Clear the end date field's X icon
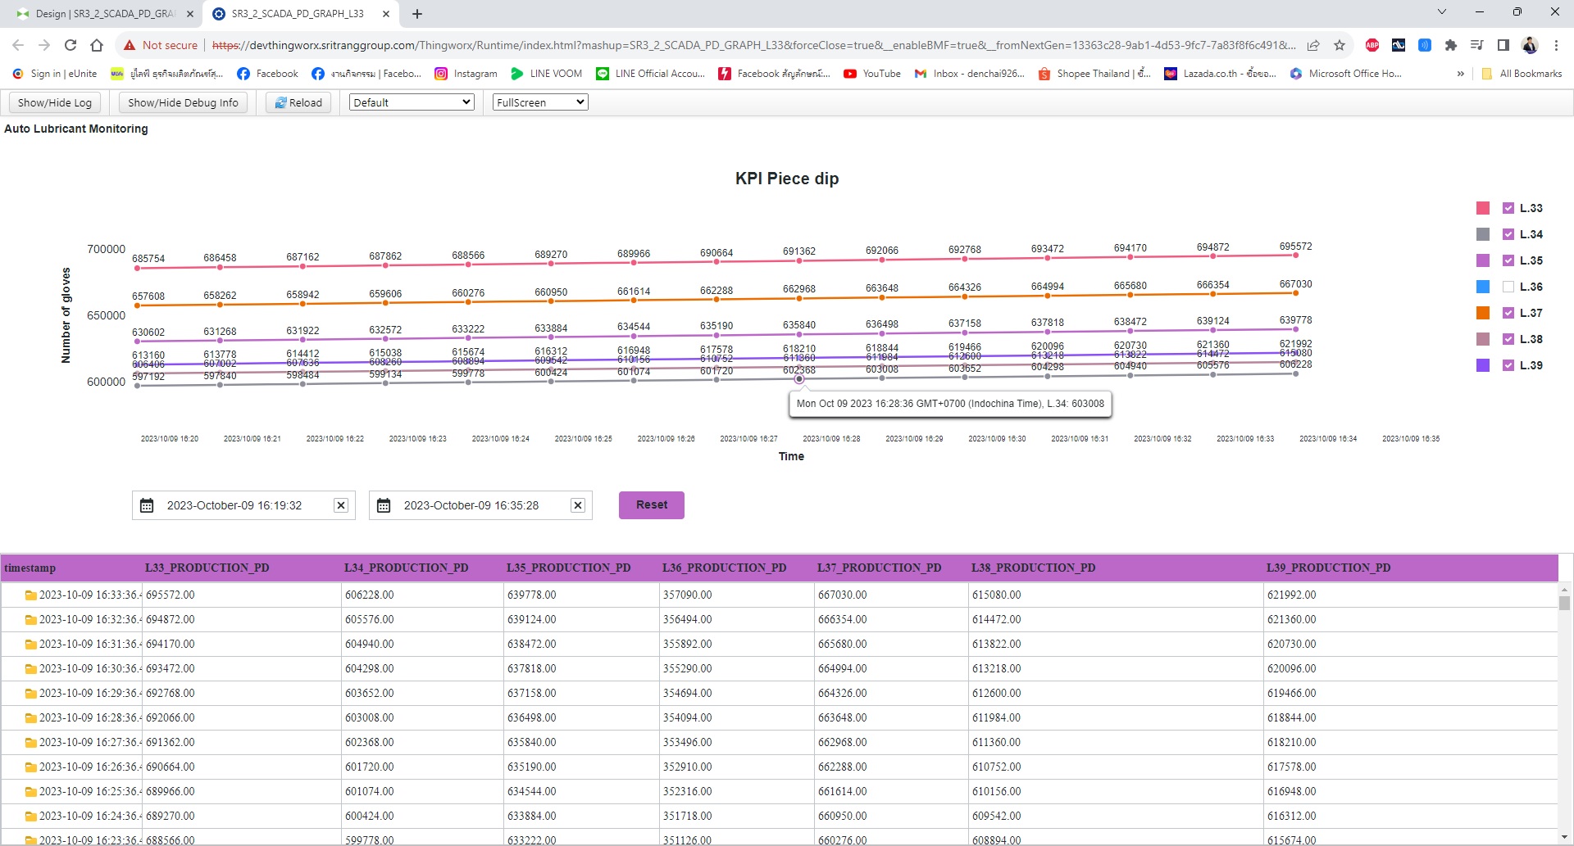The image size is (1574, 846). coord(578,505)
